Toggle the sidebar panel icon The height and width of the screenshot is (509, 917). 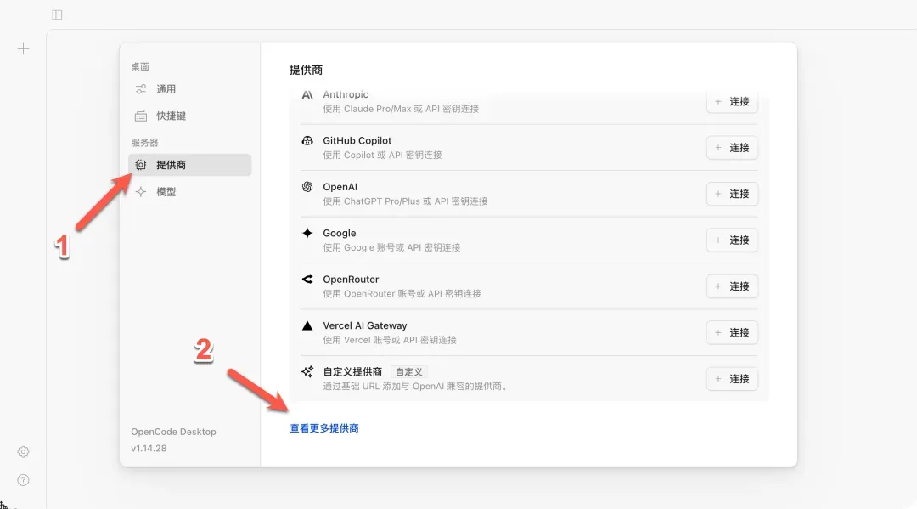pos(57,14)
